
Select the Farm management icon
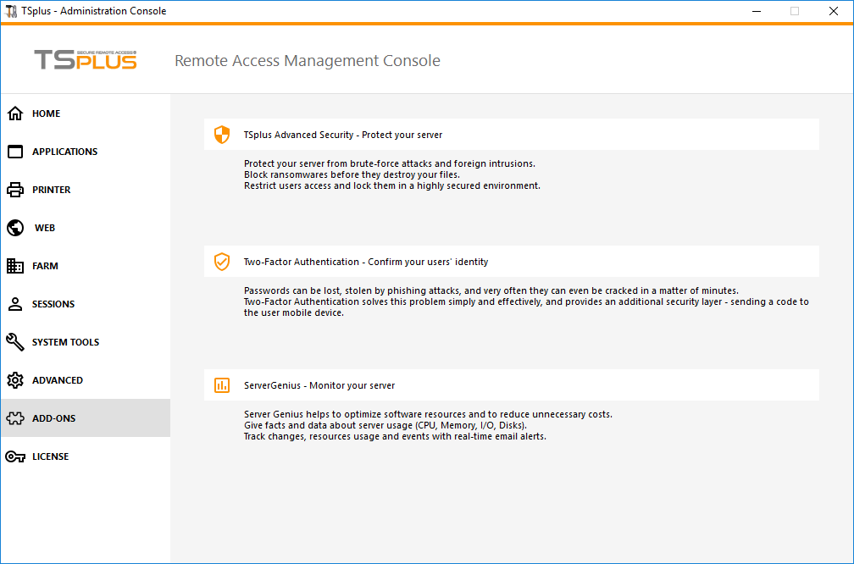[x=14, y=265]
